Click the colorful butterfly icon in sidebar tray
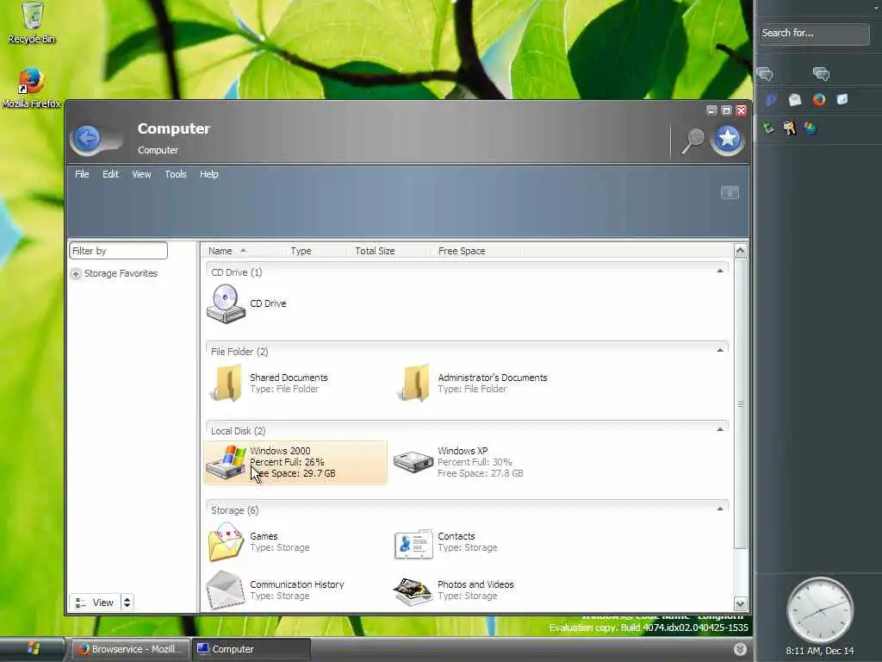 click(x=810, y=128)
